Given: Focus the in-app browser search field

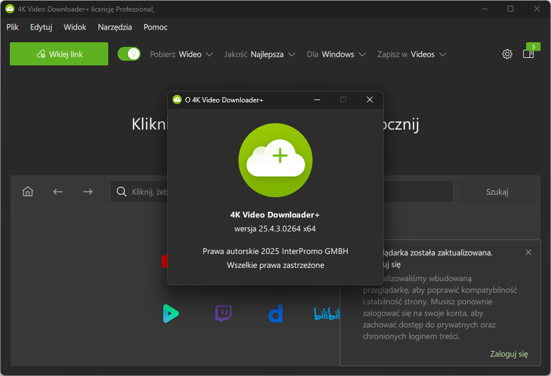Looking at the screenshot, I should coord(282,191).
